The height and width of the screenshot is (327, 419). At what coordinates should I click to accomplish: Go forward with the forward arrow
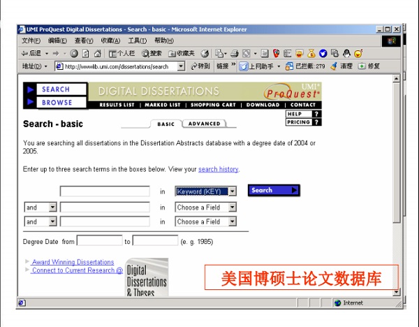click(56, 54)
